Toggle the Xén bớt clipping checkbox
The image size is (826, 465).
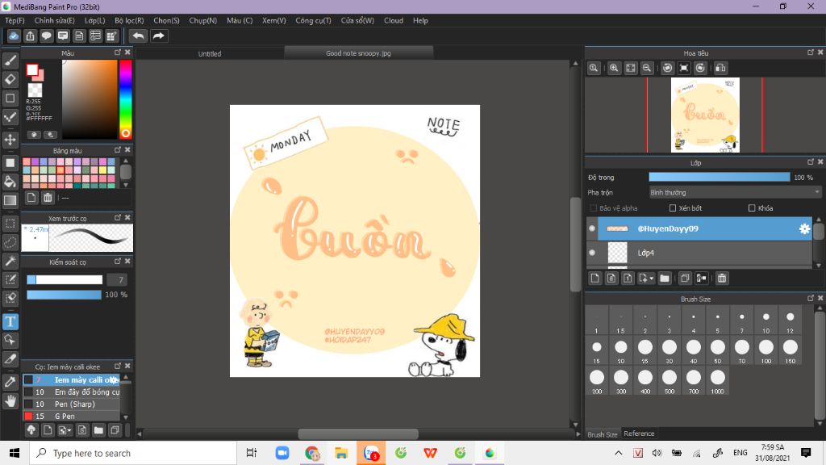coord(673,208)
